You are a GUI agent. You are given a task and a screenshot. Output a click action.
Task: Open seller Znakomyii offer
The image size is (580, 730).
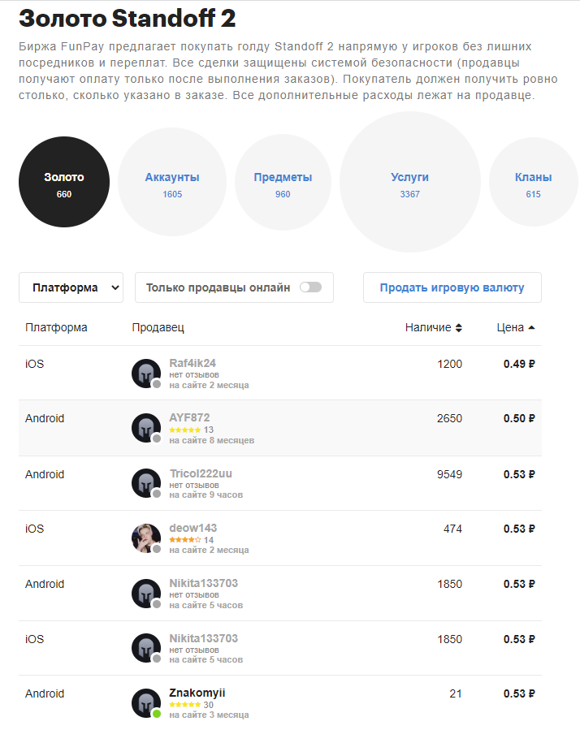(x=280, y=702)
